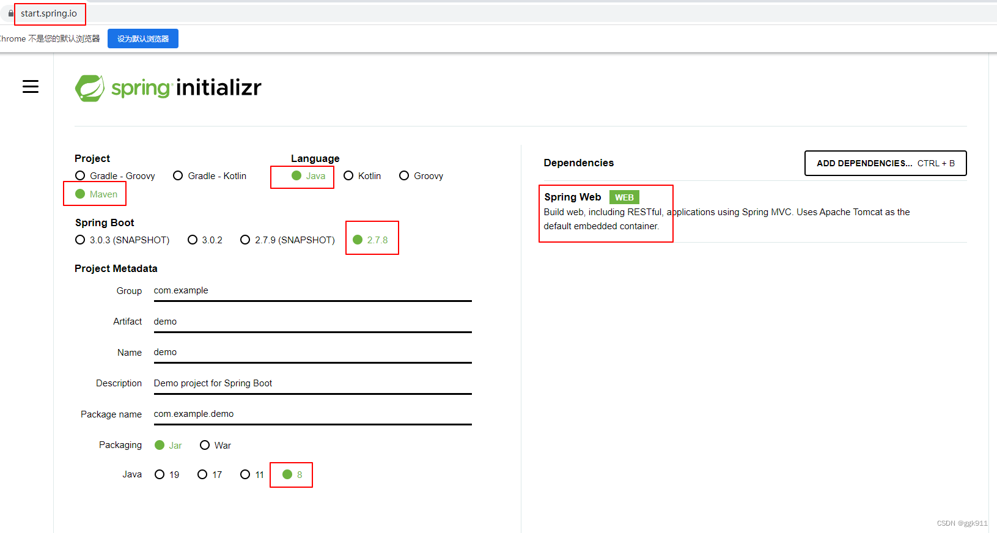Click the start.spring.io address bar

tap(49, 13)
